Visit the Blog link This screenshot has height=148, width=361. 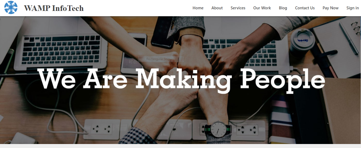283,8
